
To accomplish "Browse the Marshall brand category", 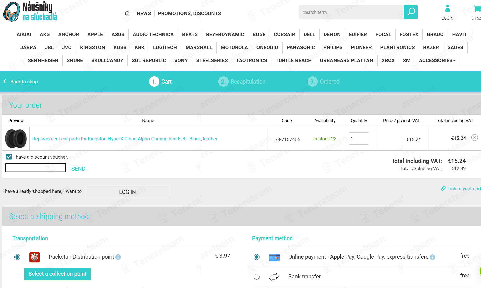I will (199, 47).
